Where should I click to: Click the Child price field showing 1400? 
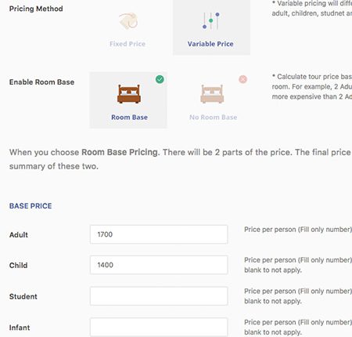pyautogui.click(x=159, y=265)
